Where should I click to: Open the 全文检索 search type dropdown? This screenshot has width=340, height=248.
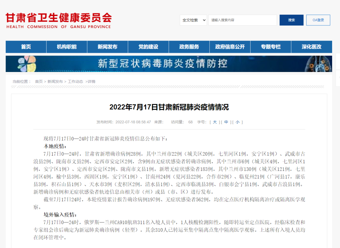coord(193,20)
